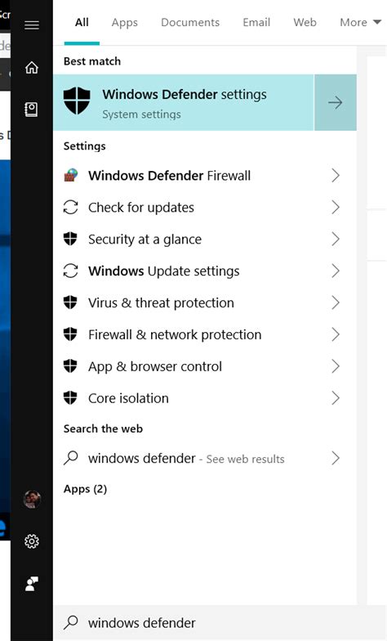
Task: Select the Web filter tab
Action: pos(305,22)
